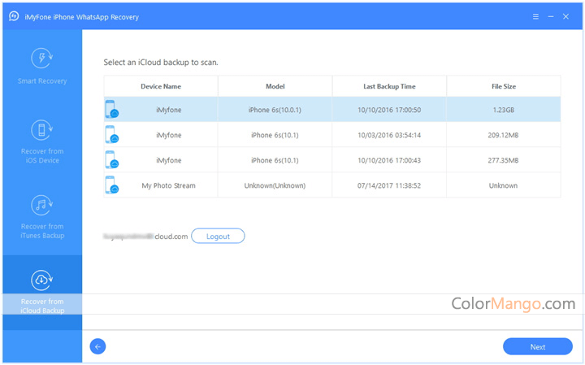Switch to Recover from iTunes Backup label

click(41, 231)
